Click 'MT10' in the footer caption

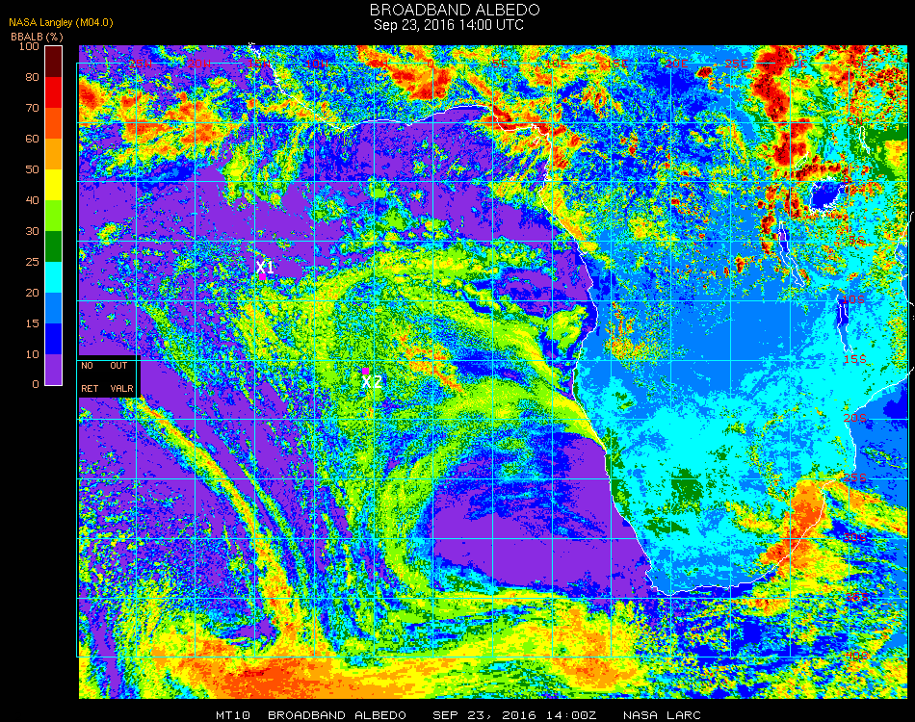point(233,715)
